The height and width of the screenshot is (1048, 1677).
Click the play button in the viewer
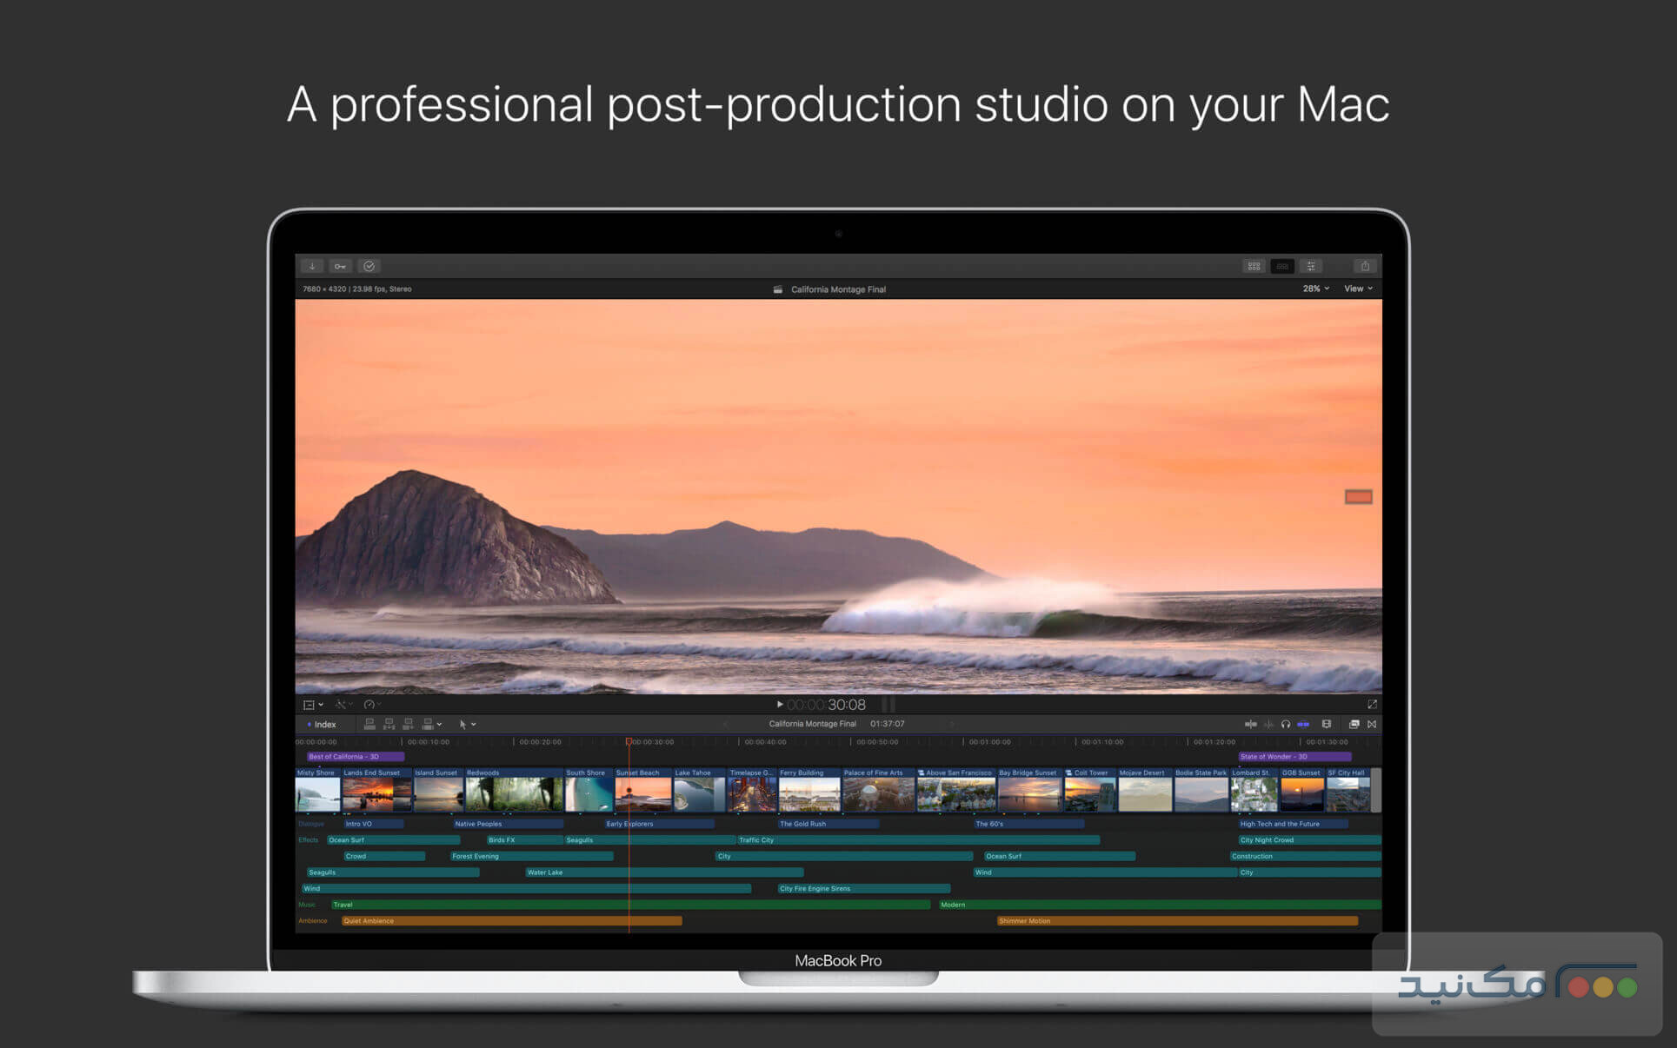click(x=780, y=705)
